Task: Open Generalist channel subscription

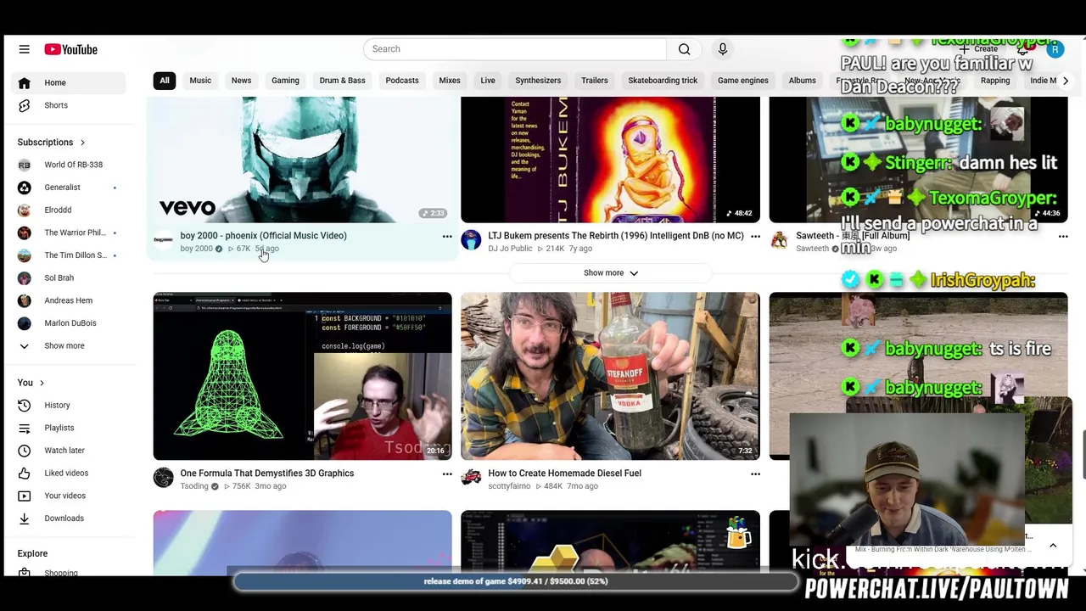Action: coord(68,188)
